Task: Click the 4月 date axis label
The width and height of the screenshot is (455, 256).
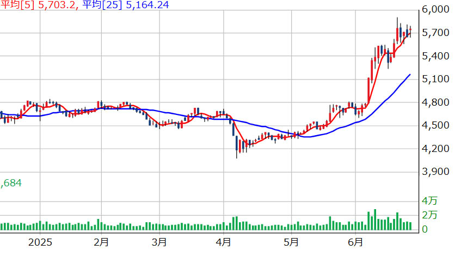Action: pyautogui.click(x=224, y=242)
